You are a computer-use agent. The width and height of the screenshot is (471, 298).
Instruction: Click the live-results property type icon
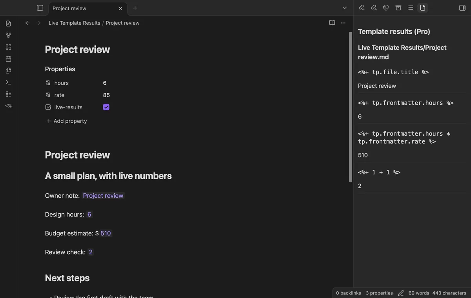(48, 107)
